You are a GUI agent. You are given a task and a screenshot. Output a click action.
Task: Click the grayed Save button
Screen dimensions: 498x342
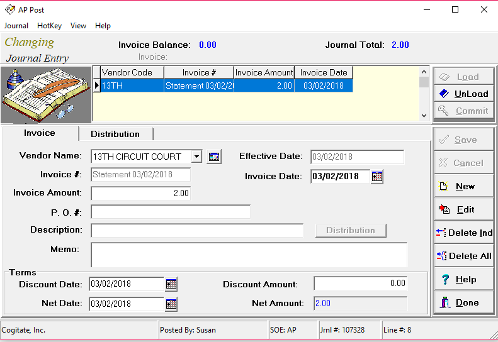coord(464,140)
